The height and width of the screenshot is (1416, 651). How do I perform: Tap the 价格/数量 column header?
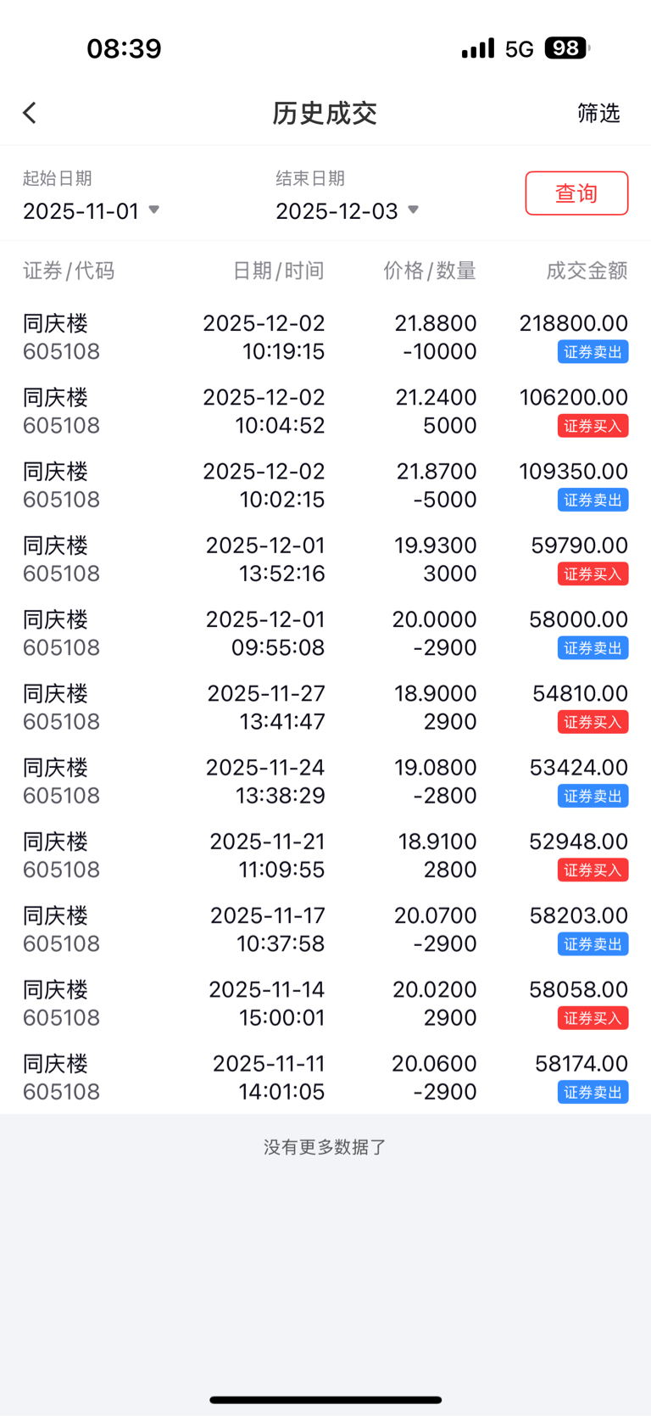point(430,271)
